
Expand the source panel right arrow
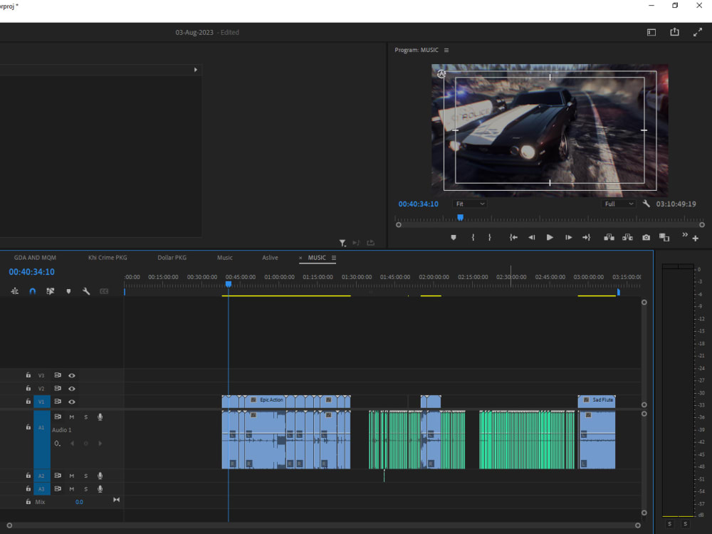(195, 70)
